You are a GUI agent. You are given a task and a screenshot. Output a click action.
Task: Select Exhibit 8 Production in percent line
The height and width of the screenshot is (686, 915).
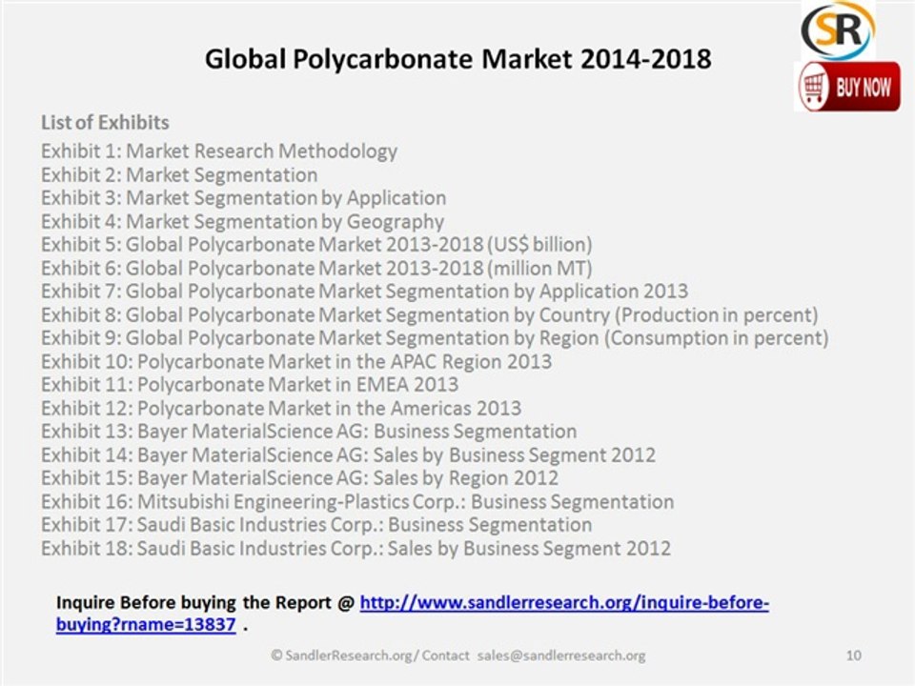pyautogui.click(x=430, y=315)
